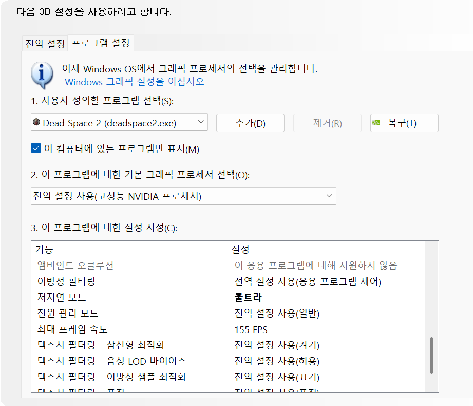Open the Windows 그래픽 설정을 여십시오 link
This screenshot has width=473, height=406.
click(x=135, y=82)
